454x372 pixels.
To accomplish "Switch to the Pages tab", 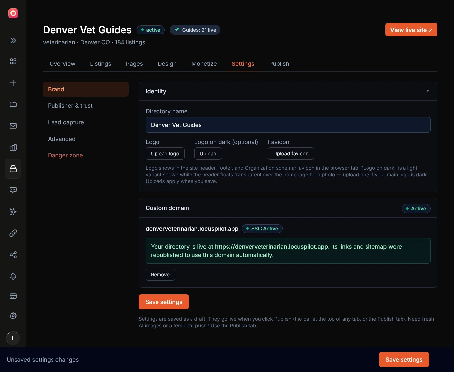I will point(134,64).
